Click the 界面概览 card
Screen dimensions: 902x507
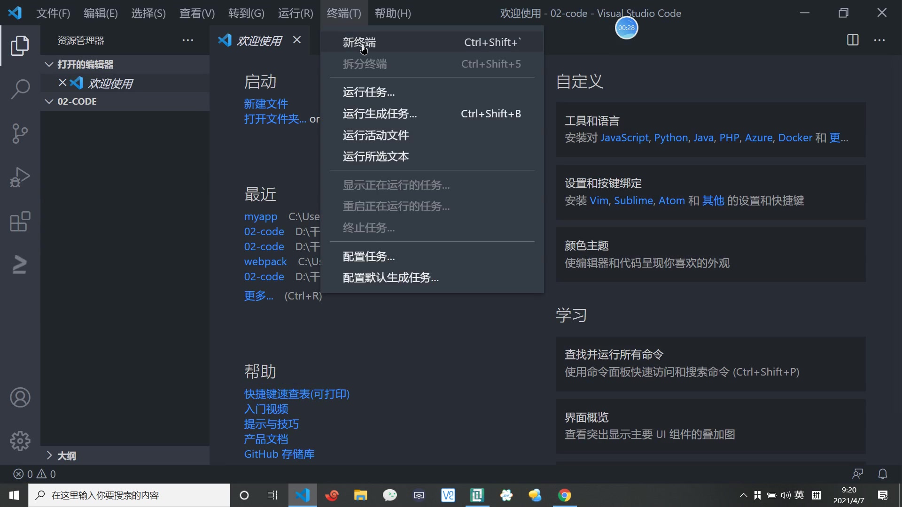(711, 426)
